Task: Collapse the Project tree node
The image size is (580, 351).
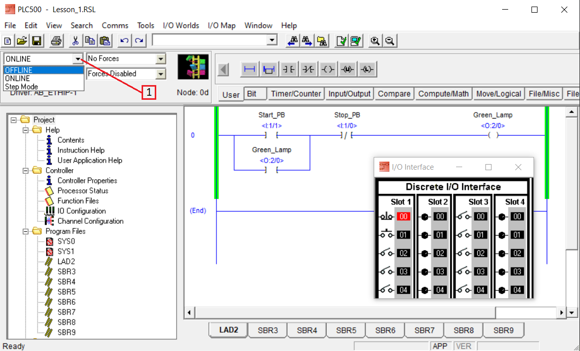Action: 14,120
